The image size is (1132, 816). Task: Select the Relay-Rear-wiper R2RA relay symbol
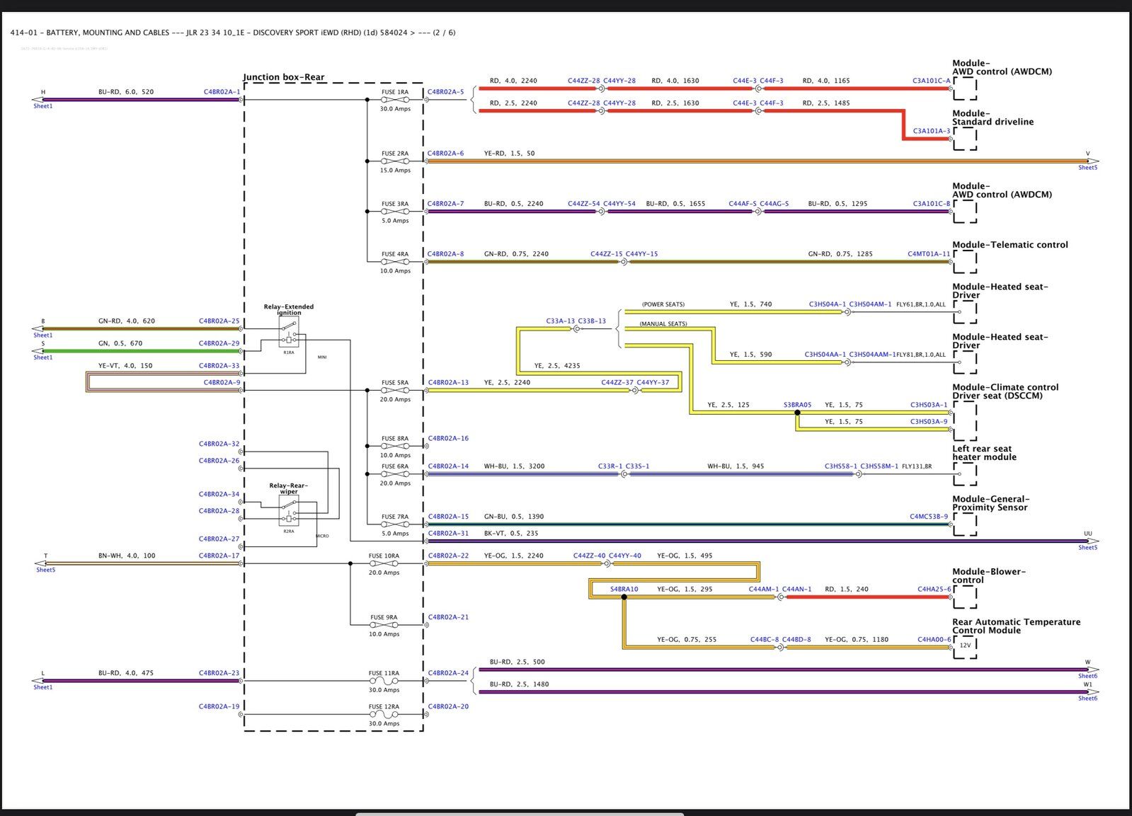click(289, 511)
